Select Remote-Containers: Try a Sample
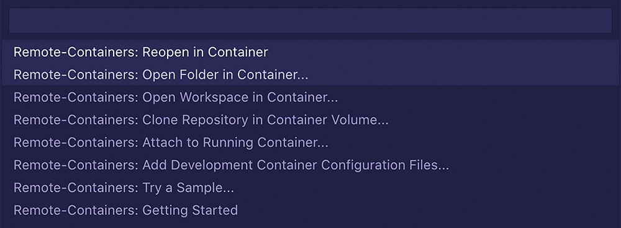621x228 pixels. pos(310,187)
